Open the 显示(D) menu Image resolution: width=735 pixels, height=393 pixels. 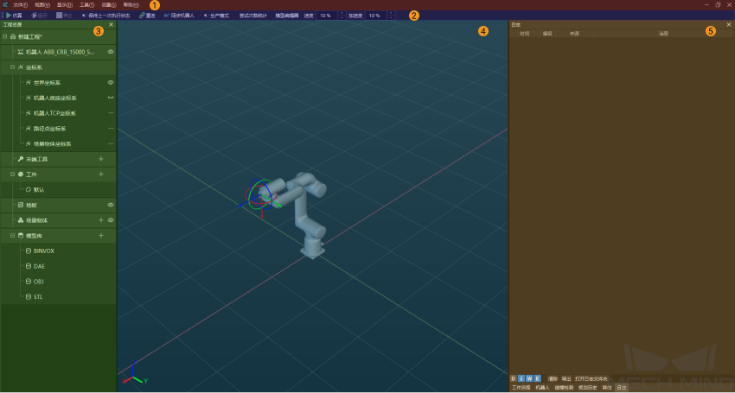point(65,4)
